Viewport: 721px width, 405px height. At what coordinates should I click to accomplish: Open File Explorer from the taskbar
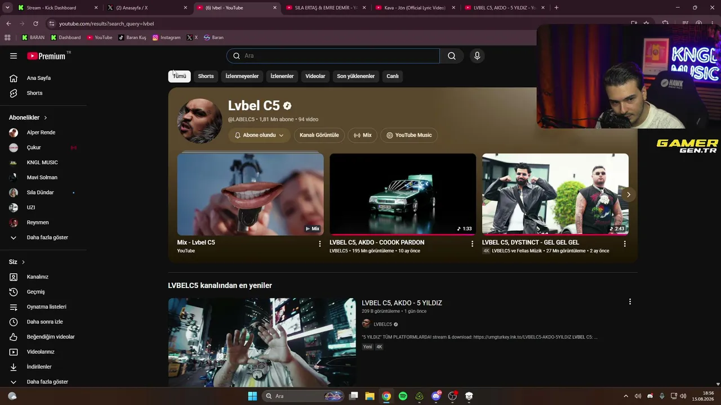pyautogui.click(x=370, y=396)
